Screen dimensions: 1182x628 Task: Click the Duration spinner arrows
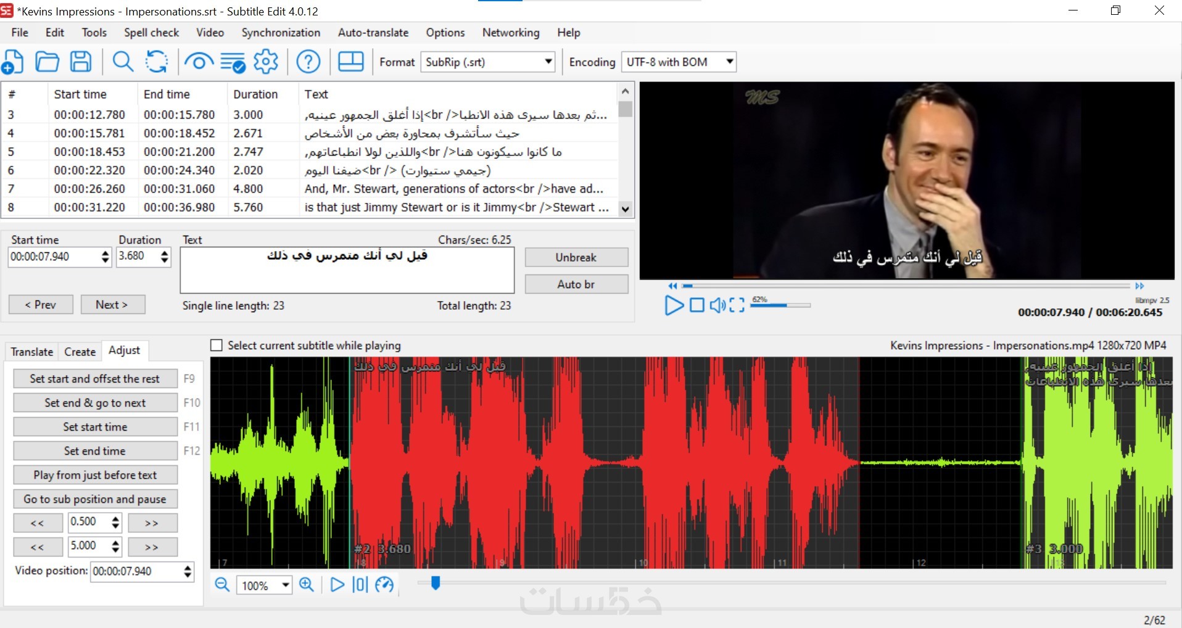(164, 257)
